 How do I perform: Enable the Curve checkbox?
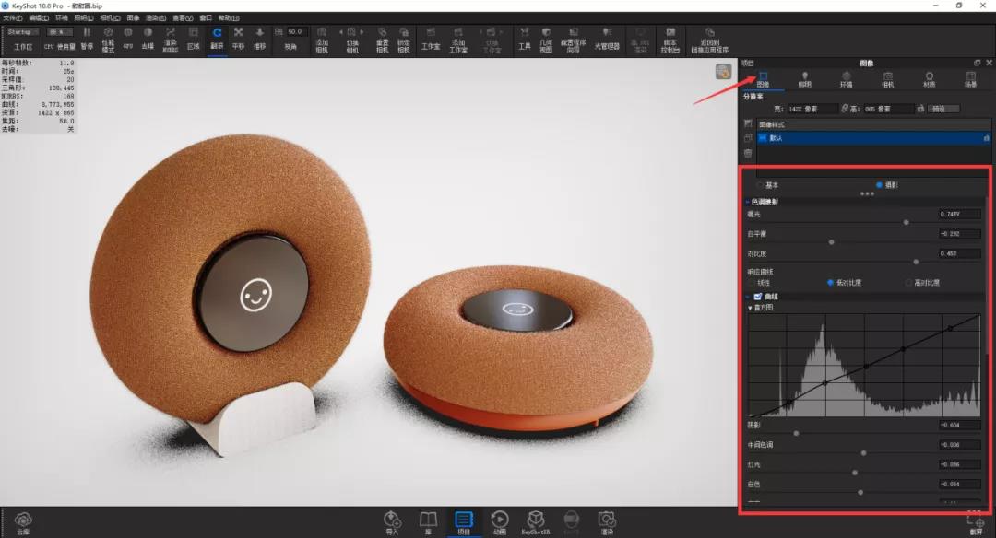click(x=758, y=297)
